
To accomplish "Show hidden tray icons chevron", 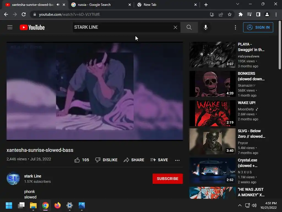I will point(240,205).
